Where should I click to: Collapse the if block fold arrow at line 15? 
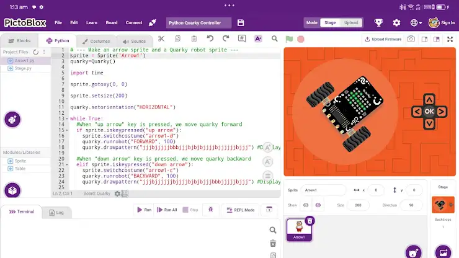pyautogui.click(x=67, y=130)
